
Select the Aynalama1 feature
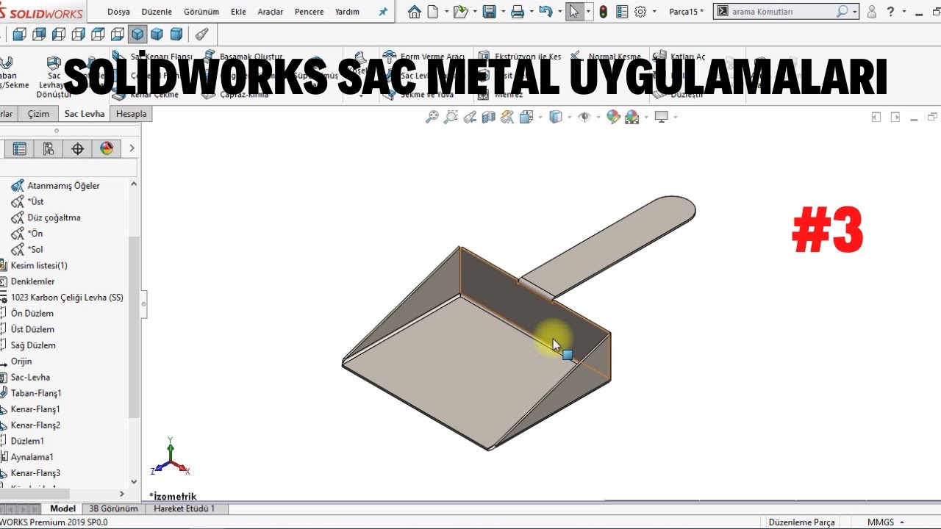pyautogui.click(x=32, y=457)
